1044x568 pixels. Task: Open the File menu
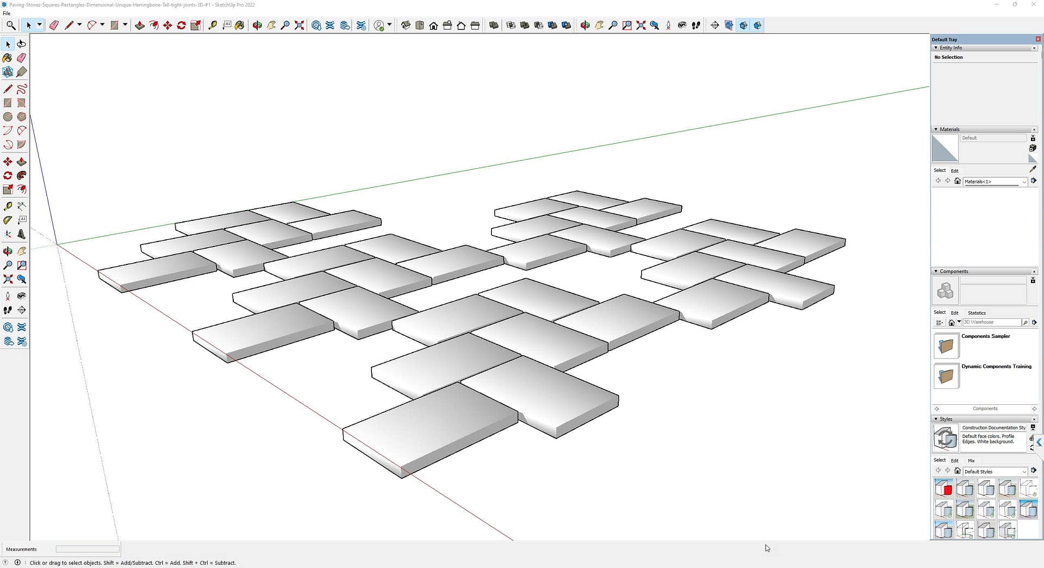pos(7,13)
